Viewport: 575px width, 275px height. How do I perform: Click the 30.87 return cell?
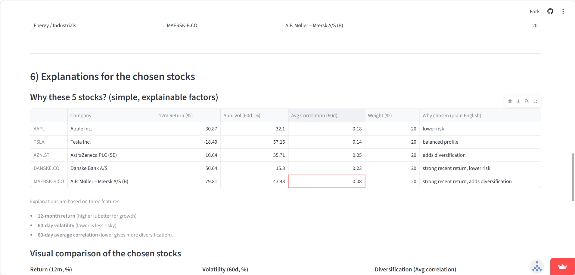click(188, 129)
